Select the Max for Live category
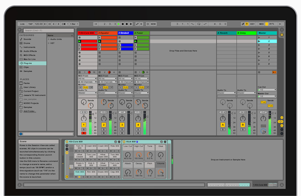 [29, 59]
